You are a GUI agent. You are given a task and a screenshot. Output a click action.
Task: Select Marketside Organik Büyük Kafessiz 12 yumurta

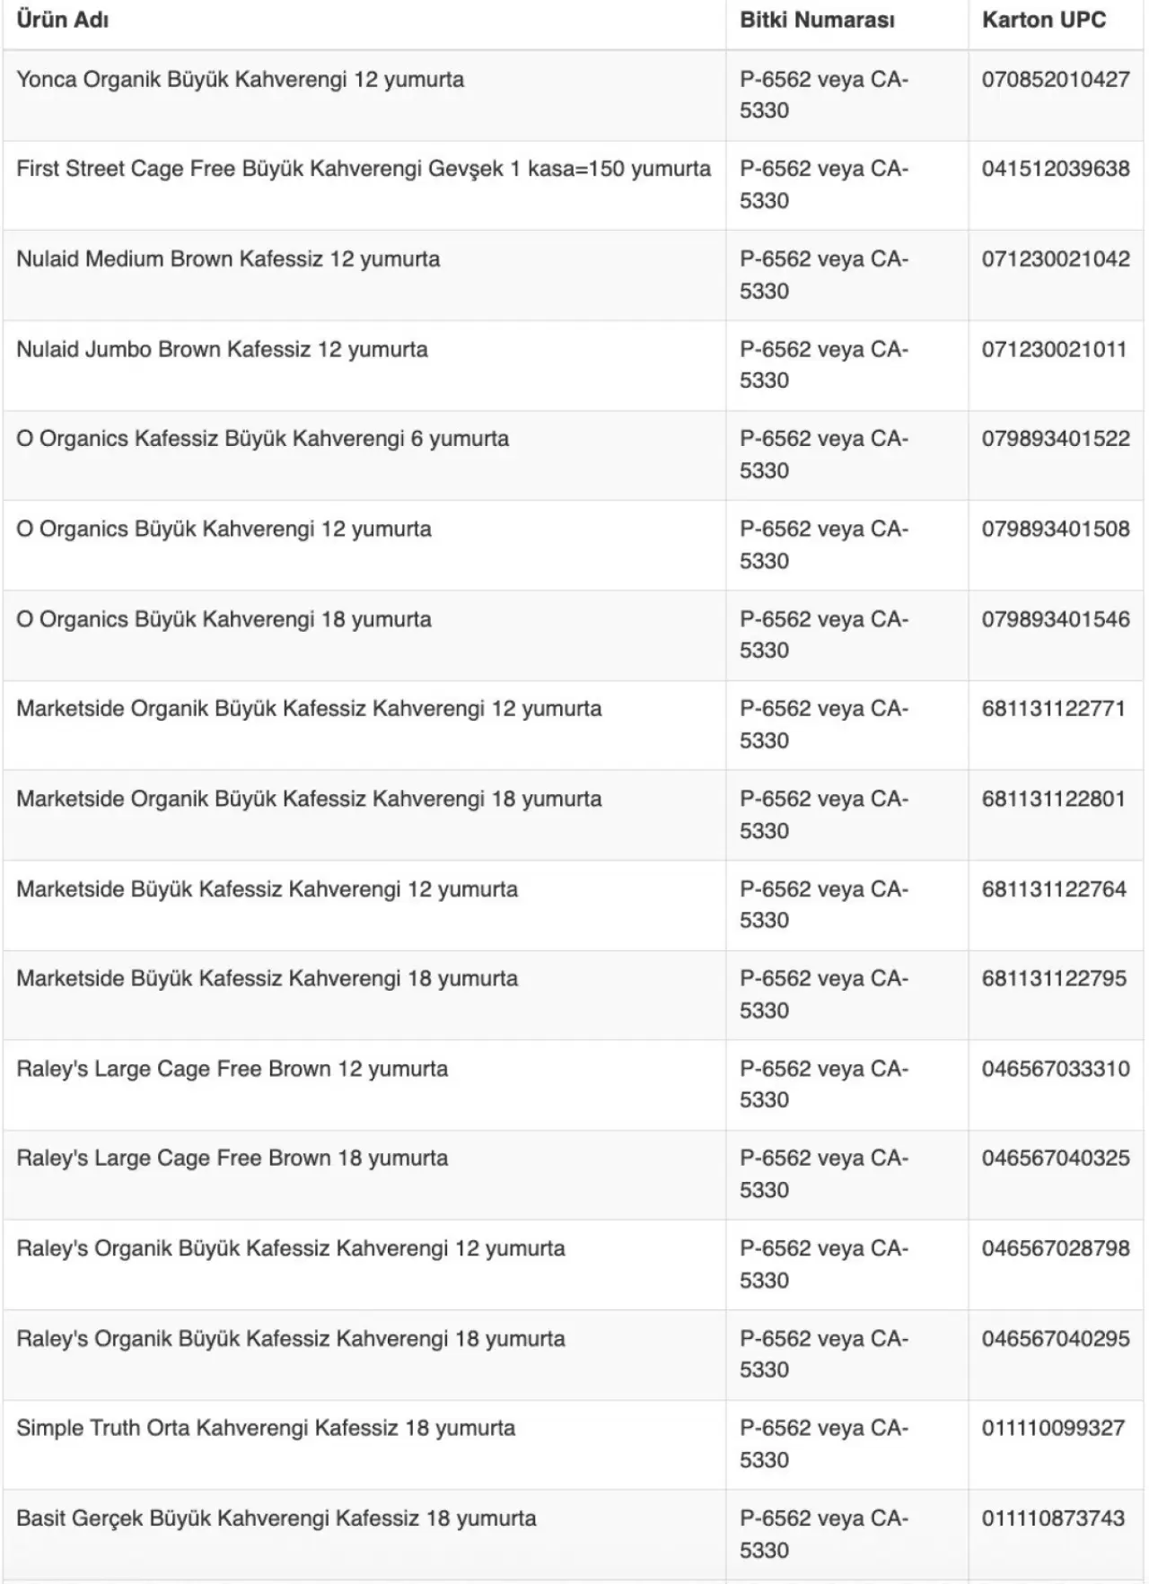tap(309, 709)
